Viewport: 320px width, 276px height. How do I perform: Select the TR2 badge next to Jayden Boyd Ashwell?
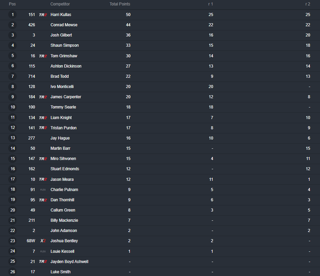pyautogui.click(x=43, y=262)
